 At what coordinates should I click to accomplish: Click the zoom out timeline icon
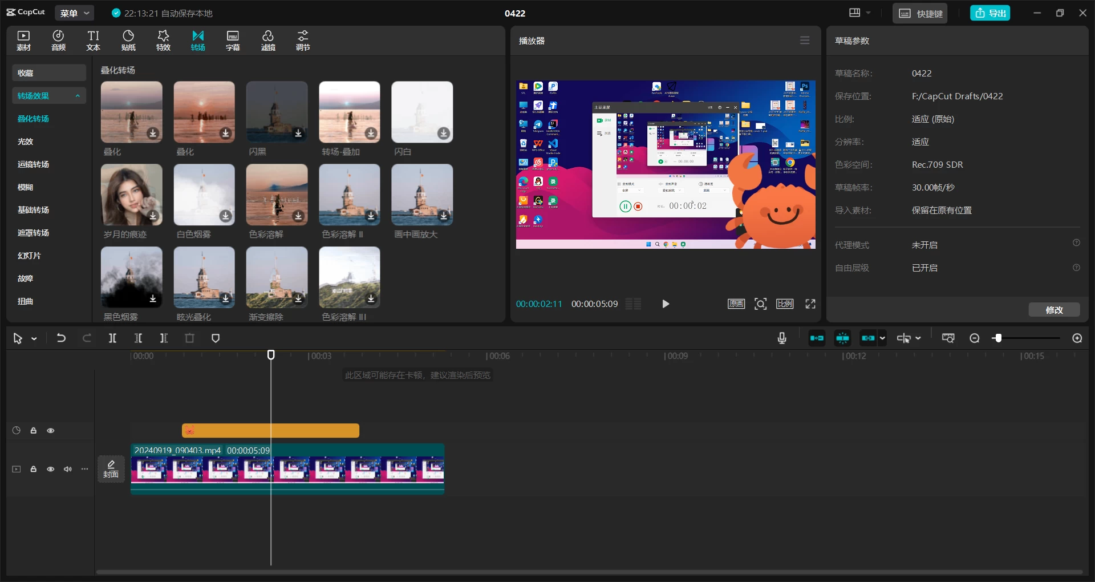pyautogui.click(x=975, y=338)
